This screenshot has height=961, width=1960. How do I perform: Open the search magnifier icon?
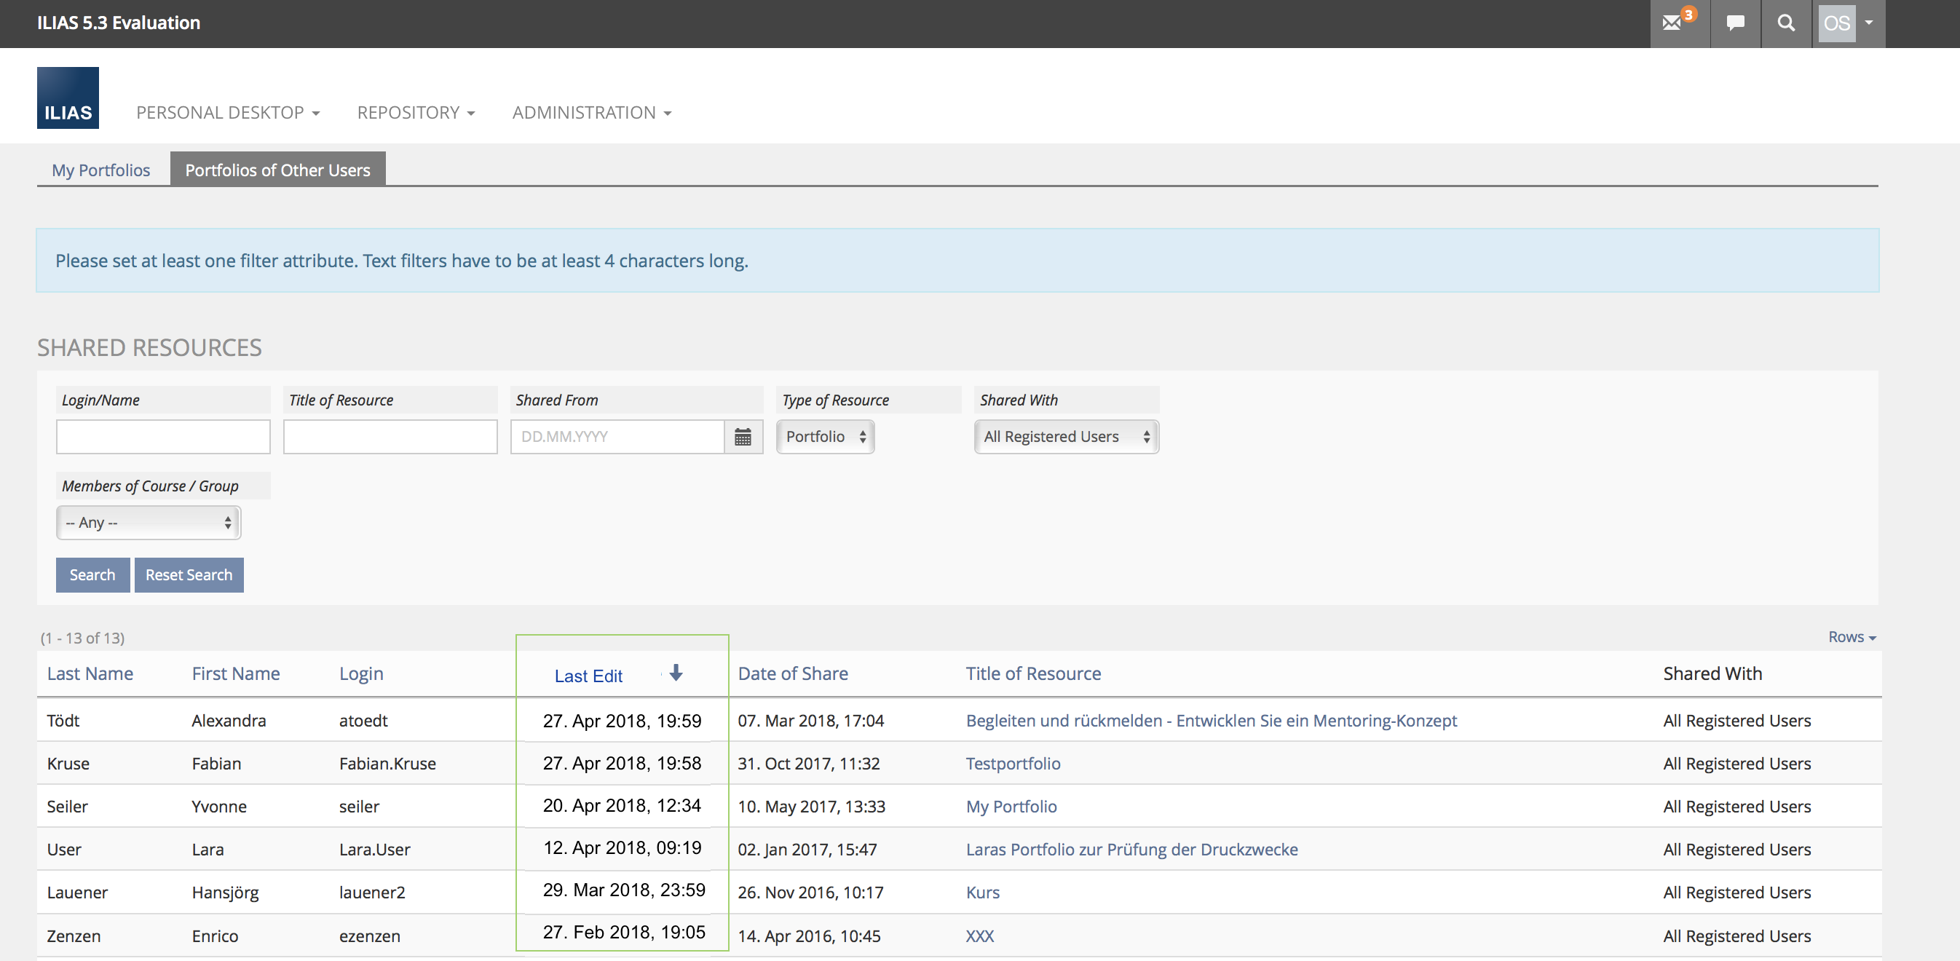click(x=1786, y=23)
